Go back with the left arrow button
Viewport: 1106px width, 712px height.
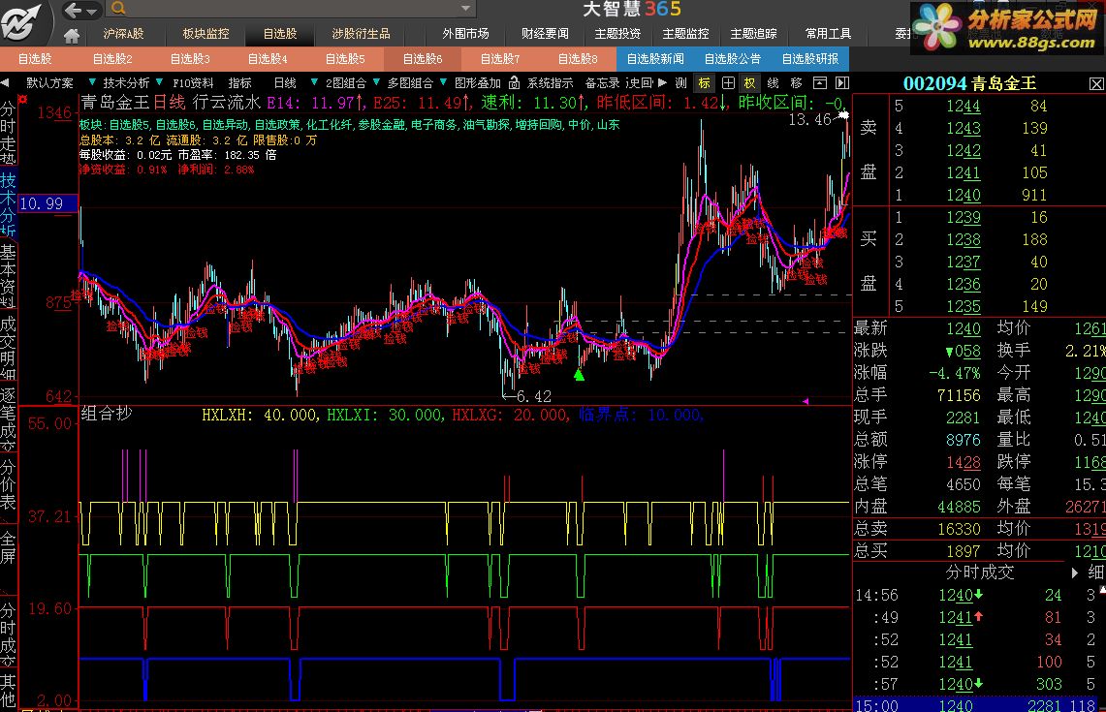click(72, 10)
